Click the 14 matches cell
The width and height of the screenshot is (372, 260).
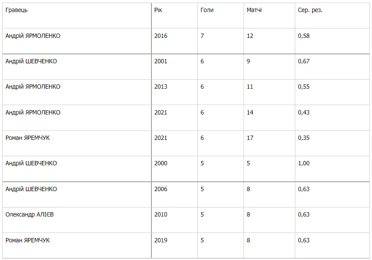[x=250, y=112]
